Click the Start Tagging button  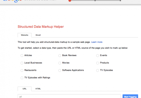[130, 96]
